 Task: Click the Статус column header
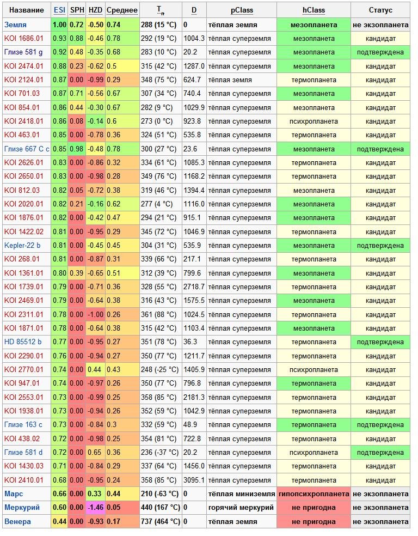pyautogui.click(x=380, y=10)
